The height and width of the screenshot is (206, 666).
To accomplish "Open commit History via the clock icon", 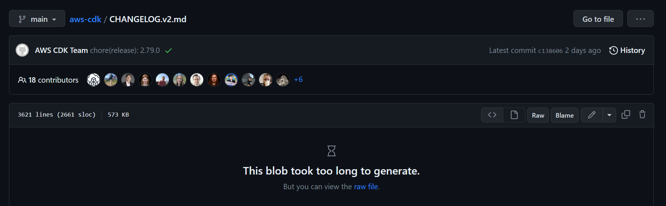I will [x=613, y=50].
